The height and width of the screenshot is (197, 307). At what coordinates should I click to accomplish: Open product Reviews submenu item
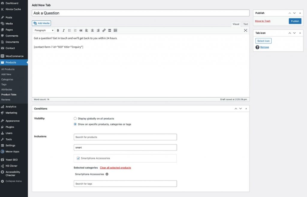pyautogui.click(x=6, y=100)
